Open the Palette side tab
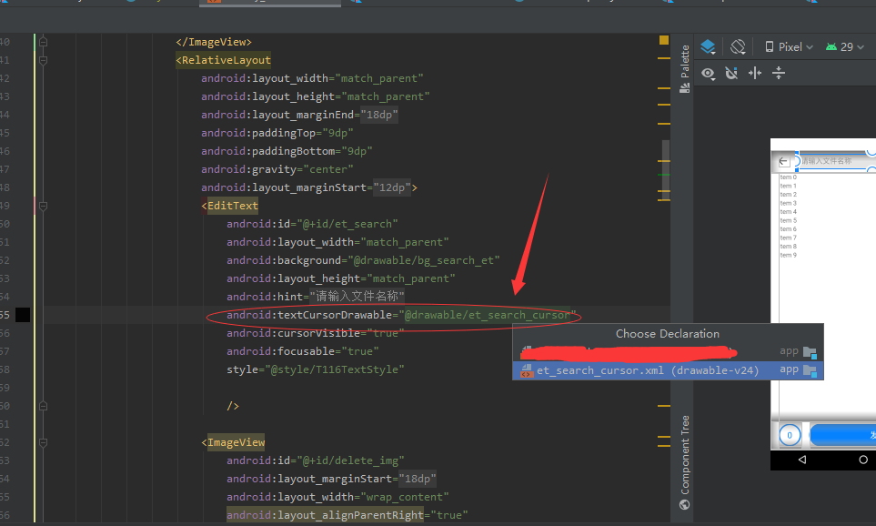The width and height of the screenshot is (876, 526). coord(684,61)
